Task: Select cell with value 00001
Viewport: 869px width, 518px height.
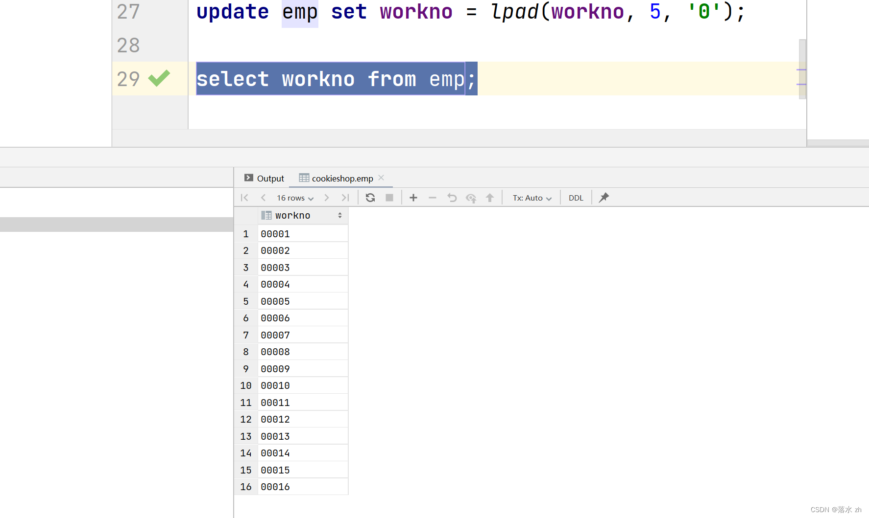Action: [303, 234]
